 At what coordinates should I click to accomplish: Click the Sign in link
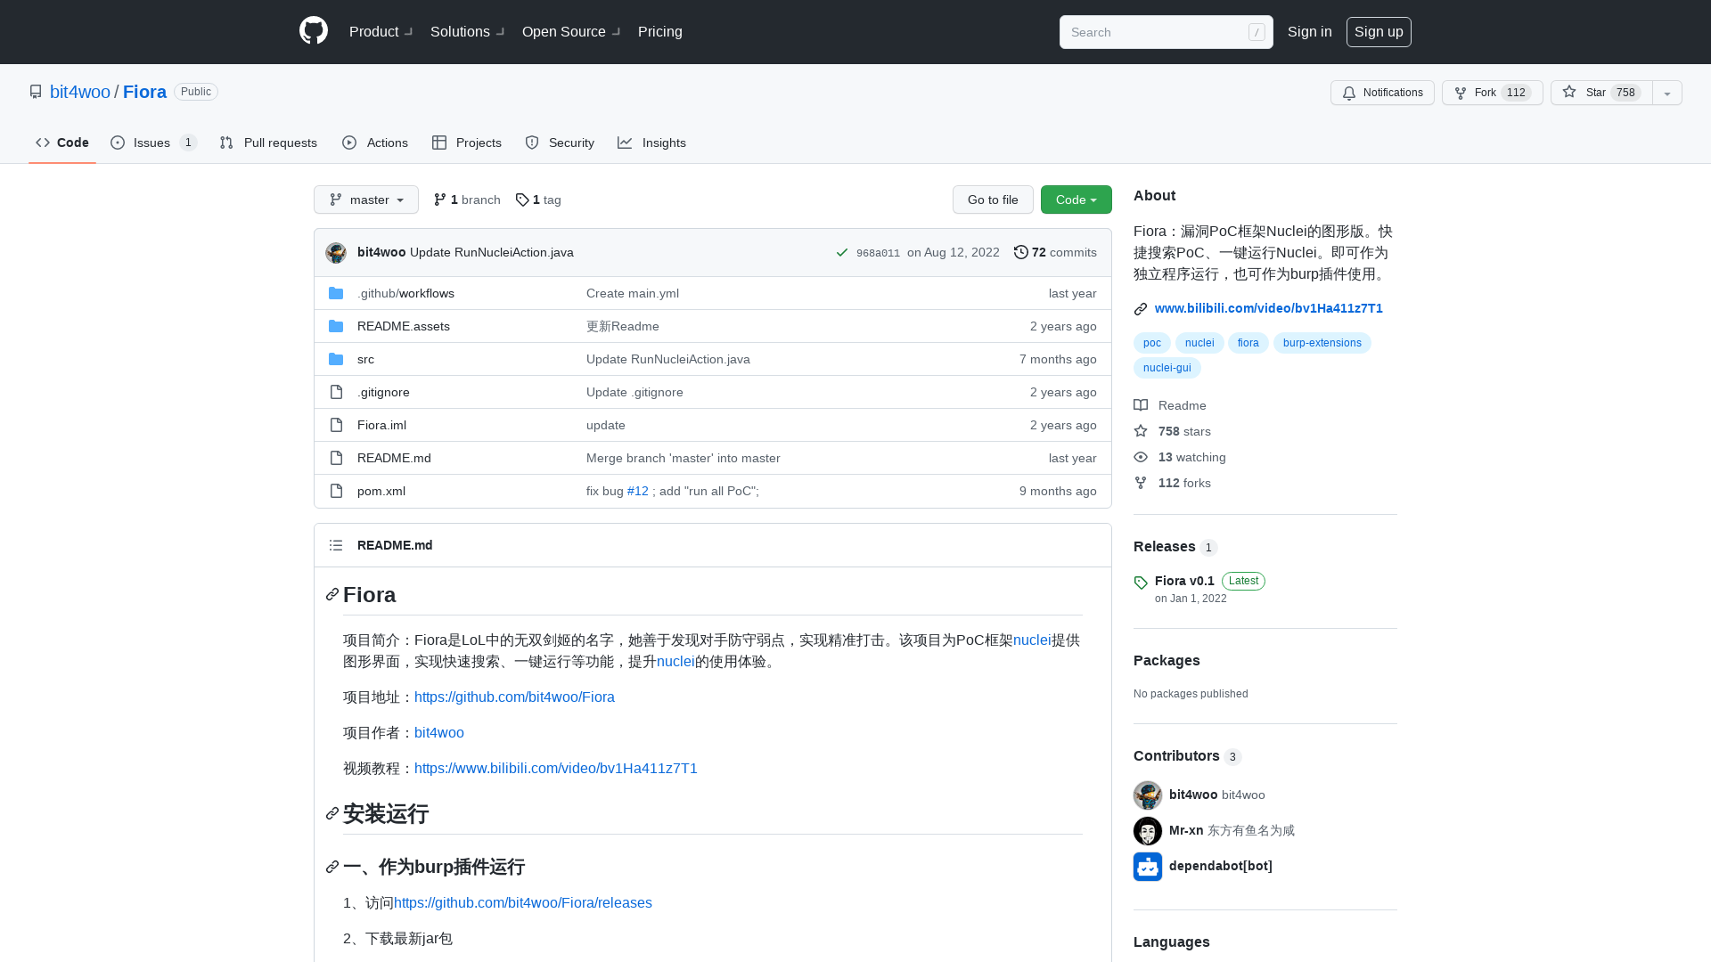coord(1310,31)
